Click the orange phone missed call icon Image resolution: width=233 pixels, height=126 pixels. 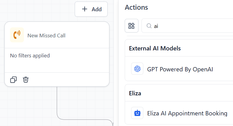click(x=17, y=35)
